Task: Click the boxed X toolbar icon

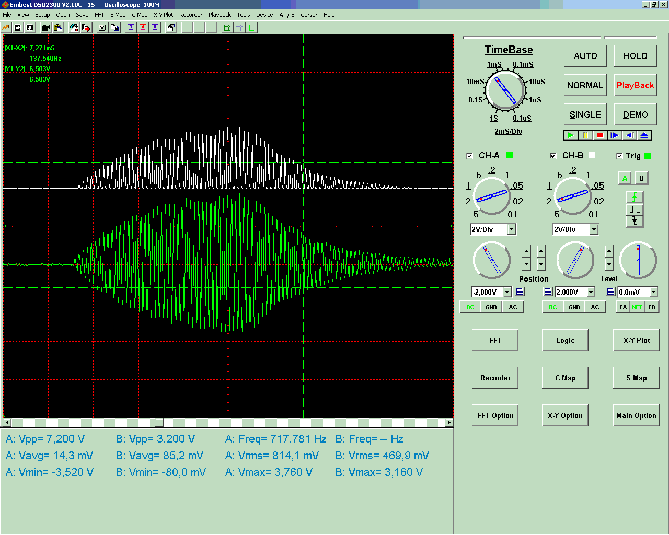Action: tap(102, 28)
